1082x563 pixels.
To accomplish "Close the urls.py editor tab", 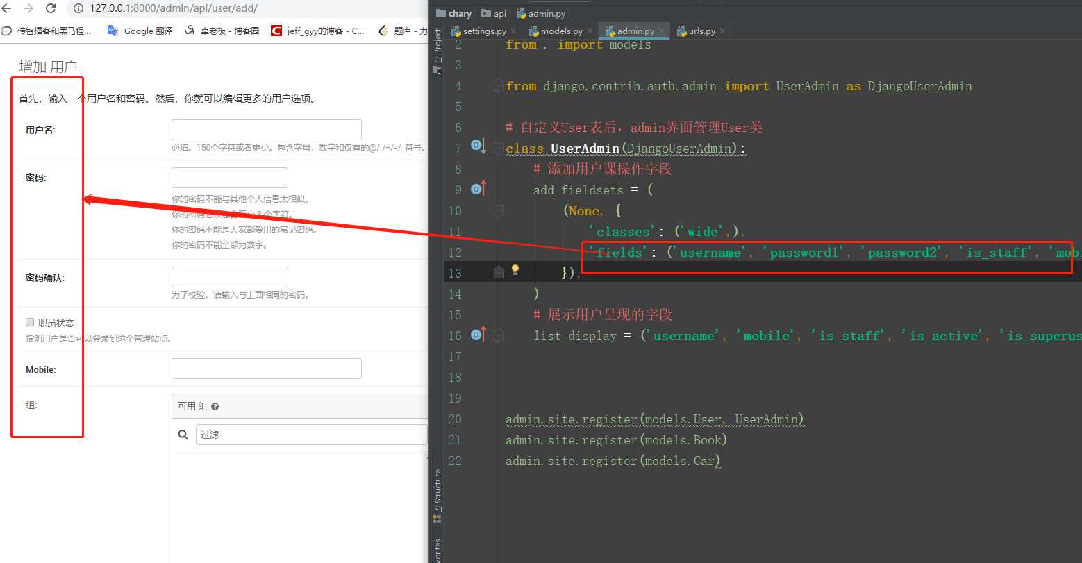I will click(x=723, y=31).
